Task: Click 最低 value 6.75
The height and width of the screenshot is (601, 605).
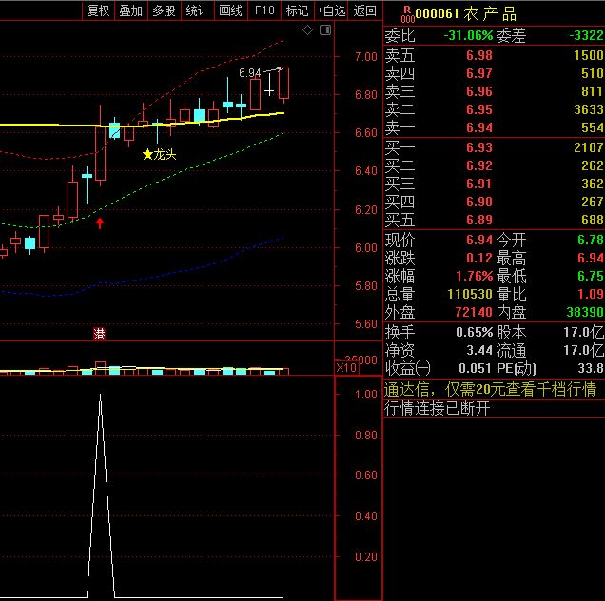Action: (x=591, y=277)
